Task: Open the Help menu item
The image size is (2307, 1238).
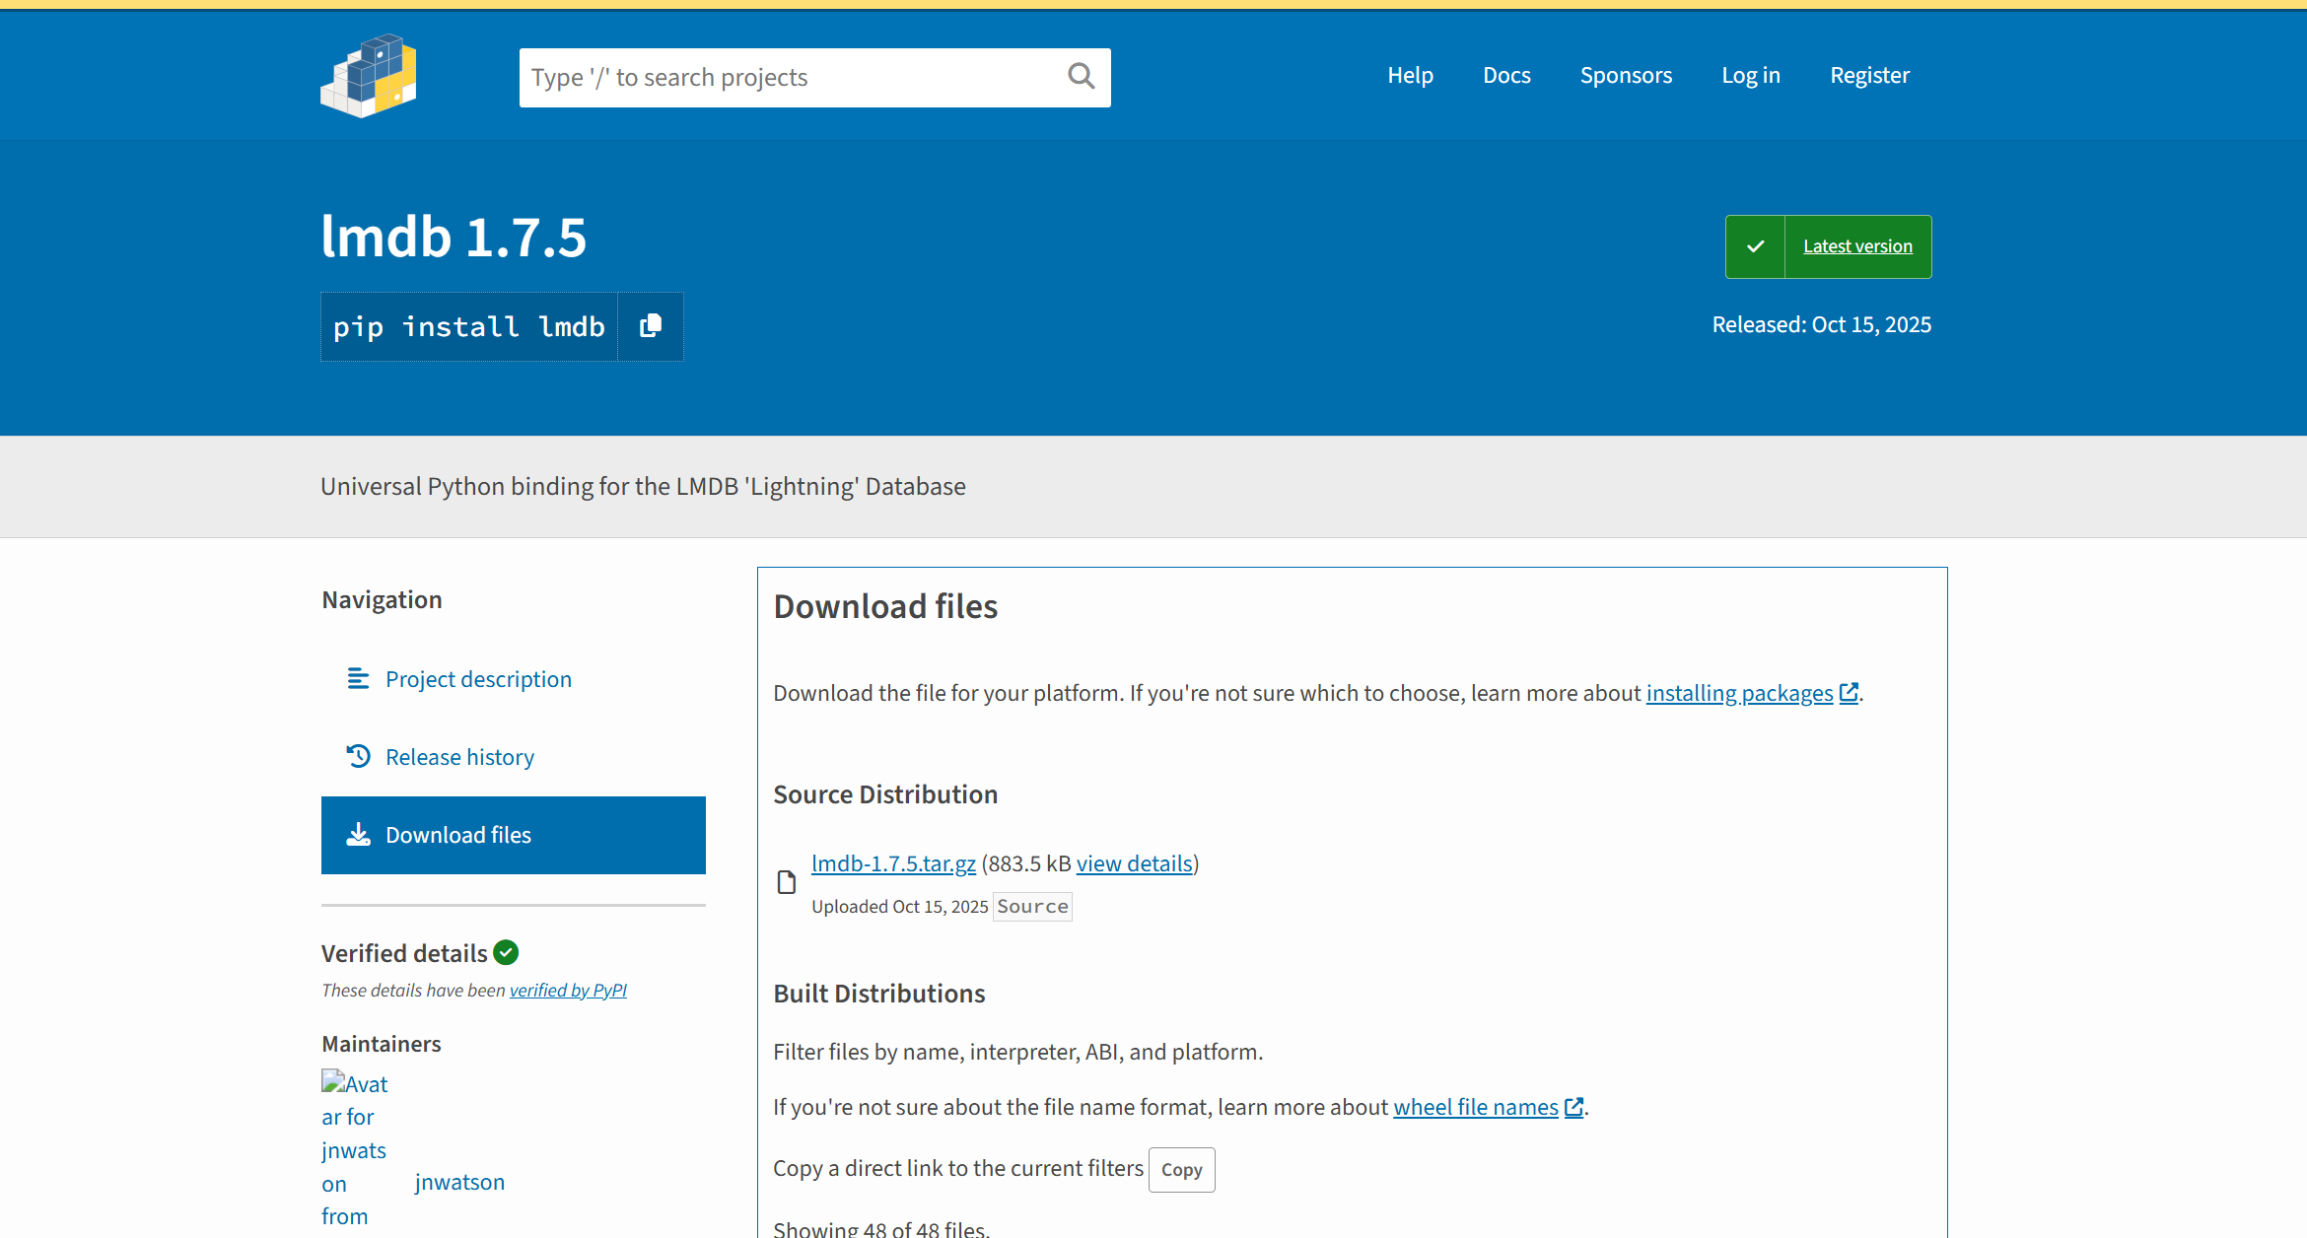Action: [1410, 76]
